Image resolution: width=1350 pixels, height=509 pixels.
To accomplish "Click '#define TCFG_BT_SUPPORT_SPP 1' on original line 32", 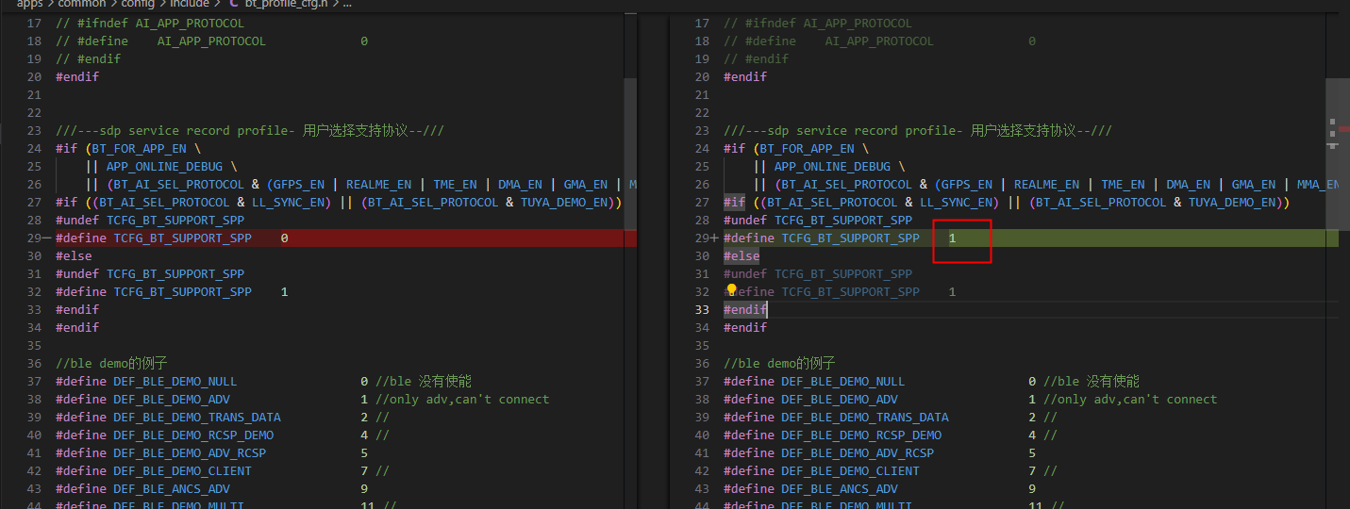I will point(172,292).
